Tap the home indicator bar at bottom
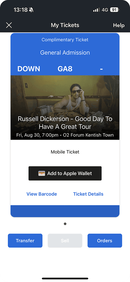 pos(65,278)
